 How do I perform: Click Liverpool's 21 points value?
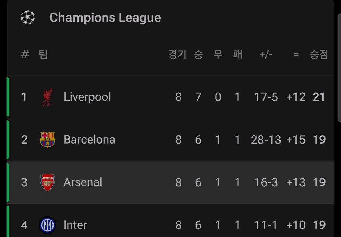(x=319, y=97)
